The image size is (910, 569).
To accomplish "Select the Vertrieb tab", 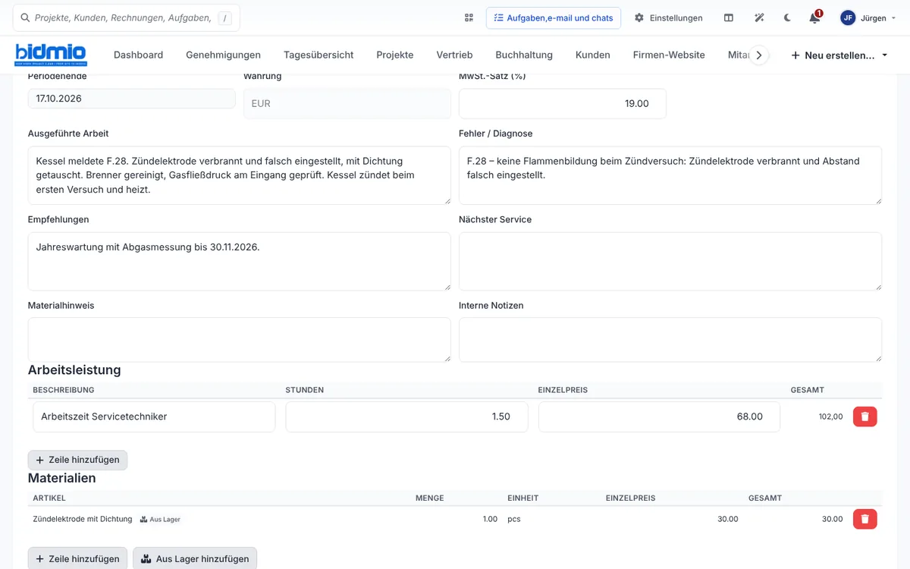I will [x=455, y=55].
